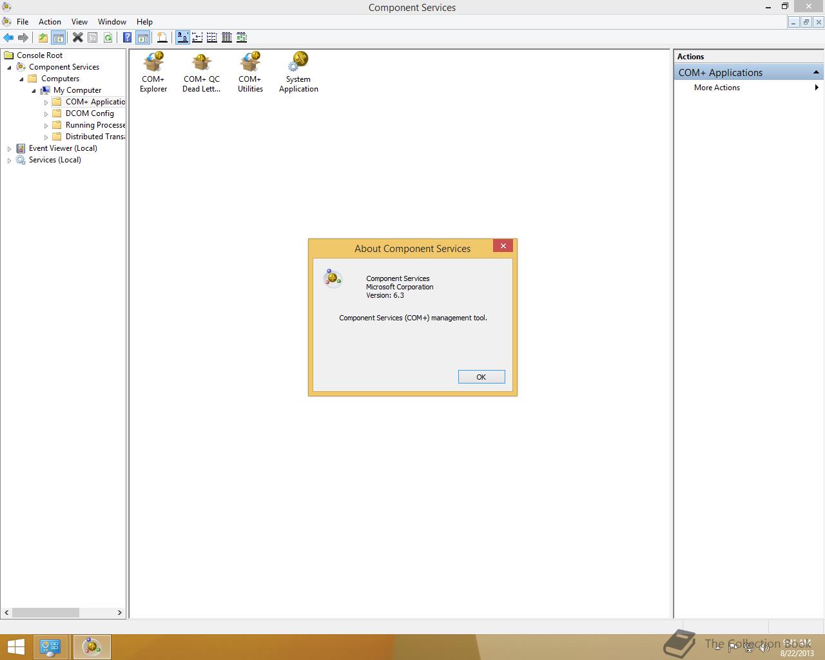Collapse the COM+ Applications actions section

(x=816, y=72)
